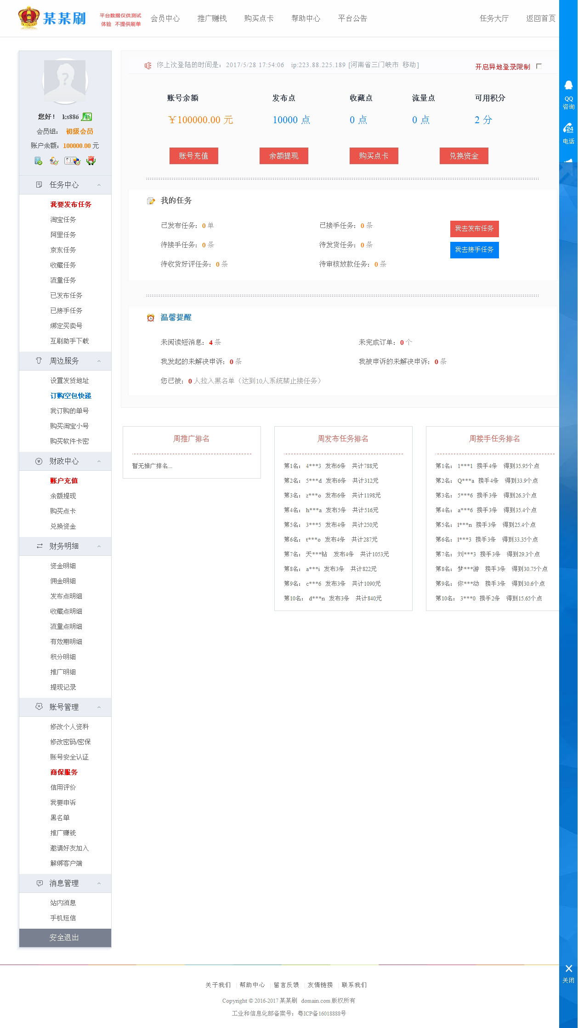Open 购买淘宝小号 in the sidebar
This screenshot has height=1028, width=578.
69,426
